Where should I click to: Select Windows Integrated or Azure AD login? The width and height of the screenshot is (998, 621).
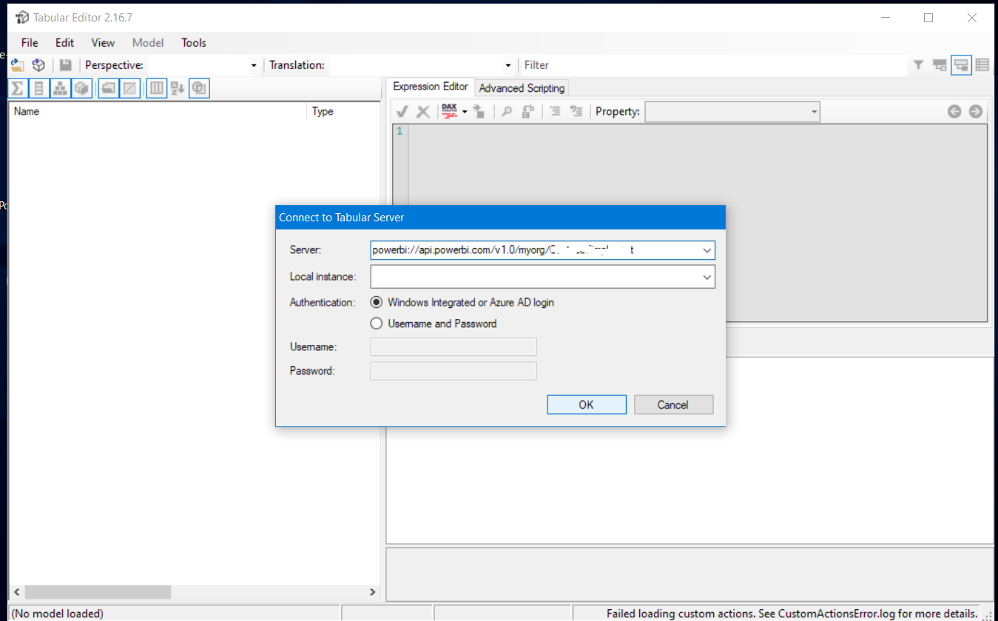462,302
